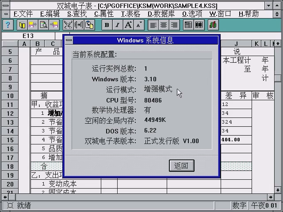This screenshot has height=212, width=283.
Task: Click cell containing 404.00
Action: [236, 140]
